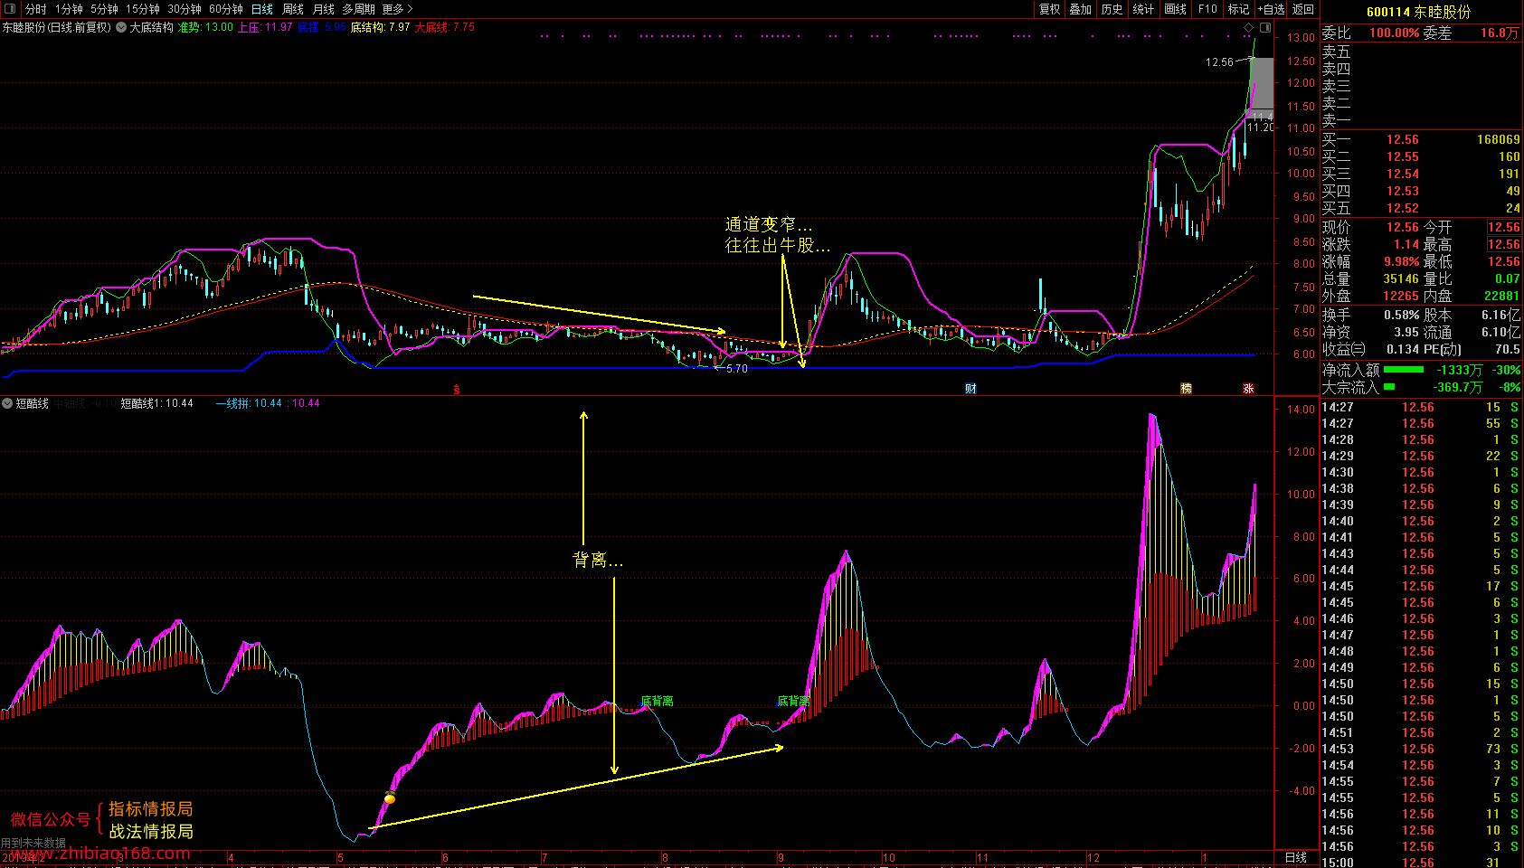The image size is (1524, 868).
Task: Click the 涨幅 9.98% value
Action: 1401,261
